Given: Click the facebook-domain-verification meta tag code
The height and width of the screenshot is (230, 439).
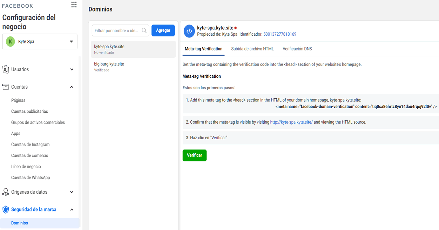Looking at the screenshot, I should (x=356, y=106).
